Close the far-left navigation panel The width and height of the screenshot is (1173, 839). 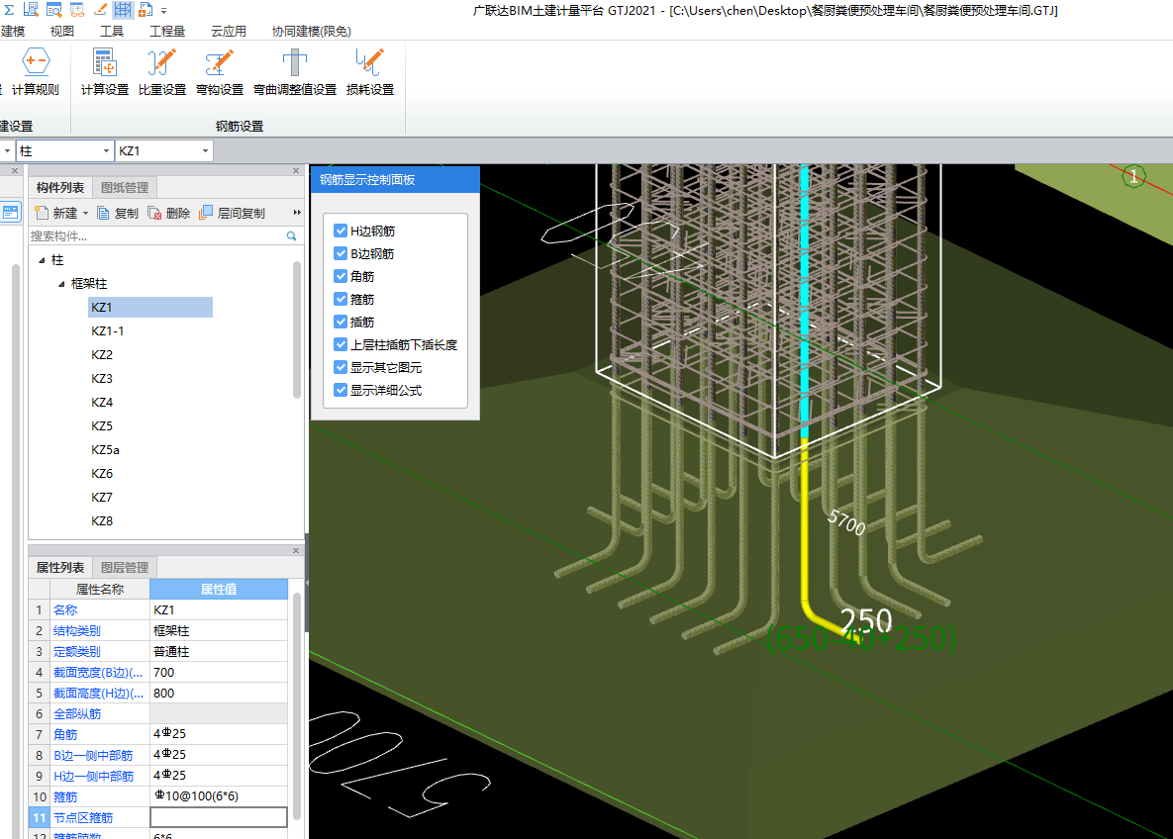point(14,170)
